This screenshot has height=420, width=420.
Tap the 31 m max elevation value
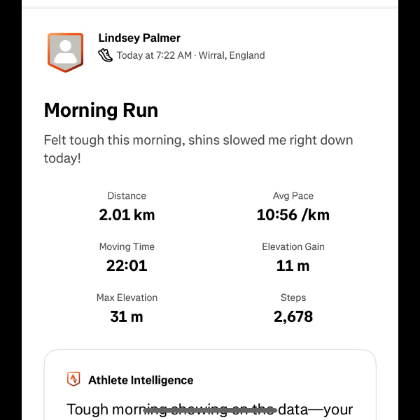pos(127,316)
